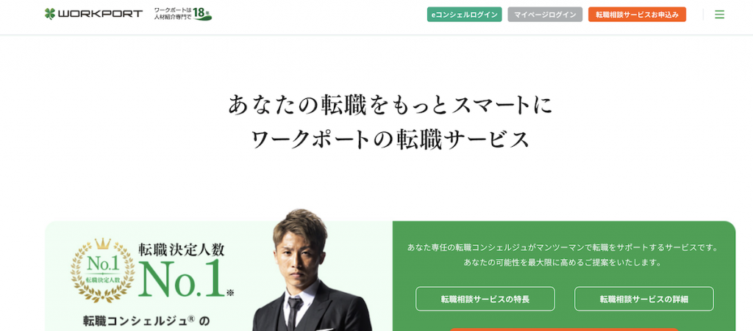
Task: Click the WORKPORT clover logo
Action: [50, 14]
